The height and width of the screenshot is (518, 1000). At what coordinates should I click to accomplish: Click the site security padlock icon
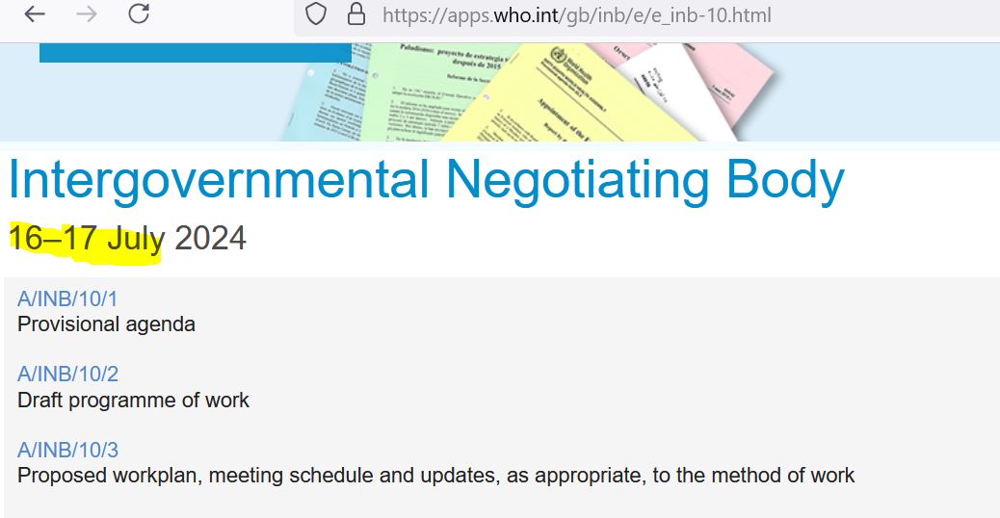coord(356,14)
